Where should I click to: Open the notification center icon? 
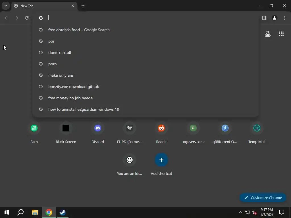coord(282,212)
